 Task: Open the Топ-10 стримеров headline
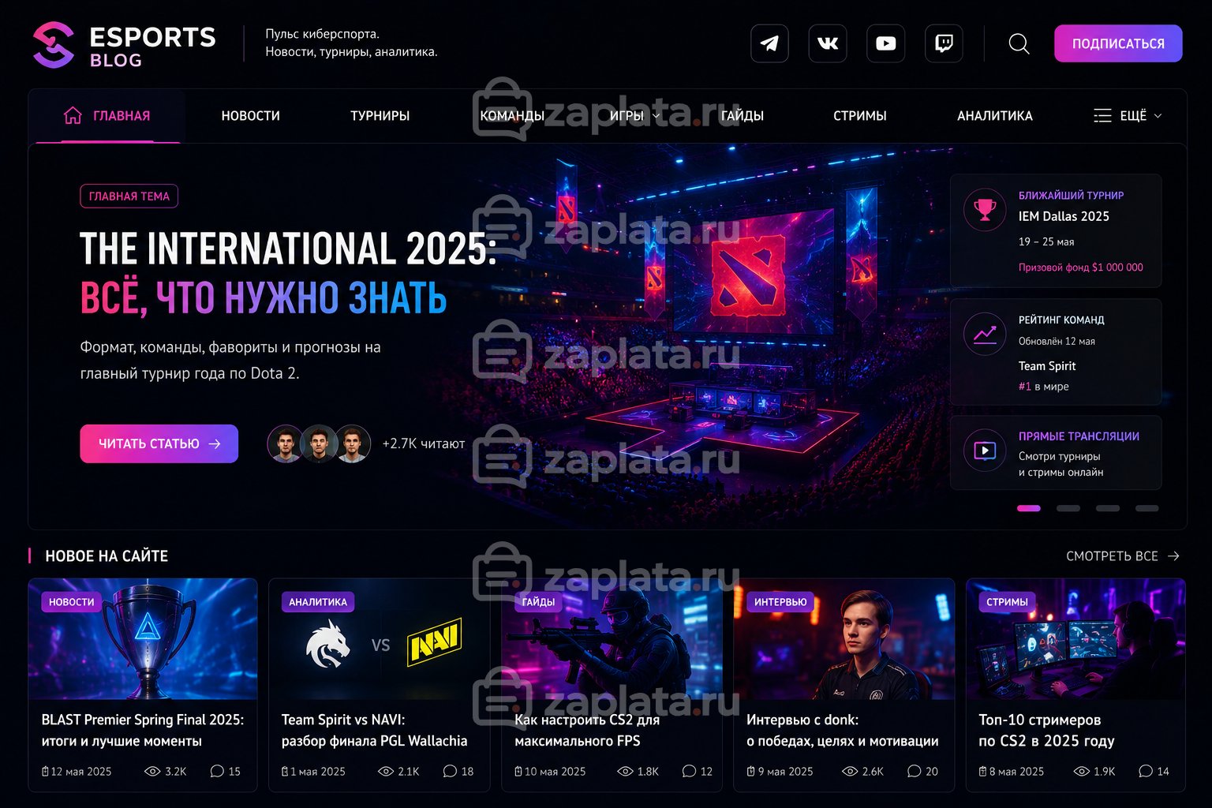tap(1046, 731)
